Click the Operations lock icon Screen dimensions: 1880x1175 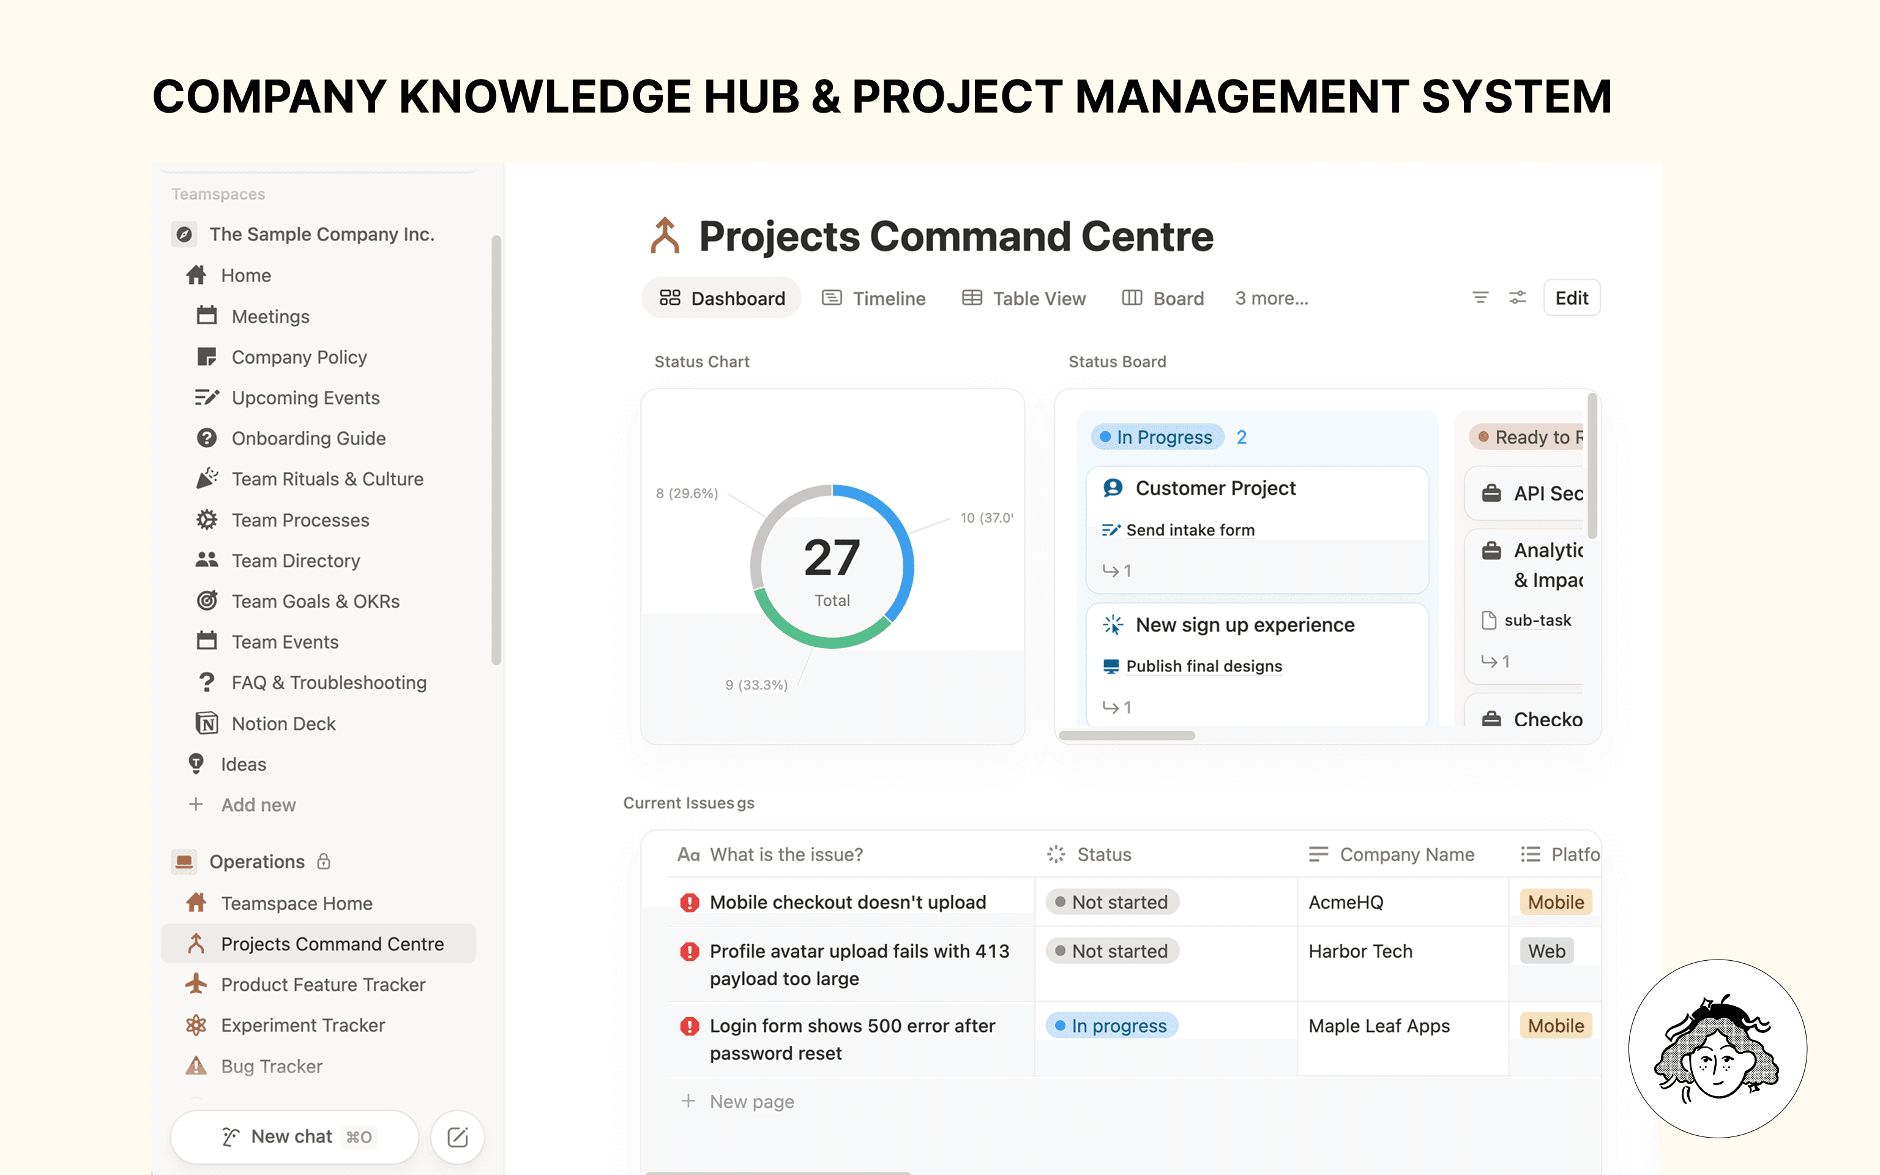coord(324,861)
